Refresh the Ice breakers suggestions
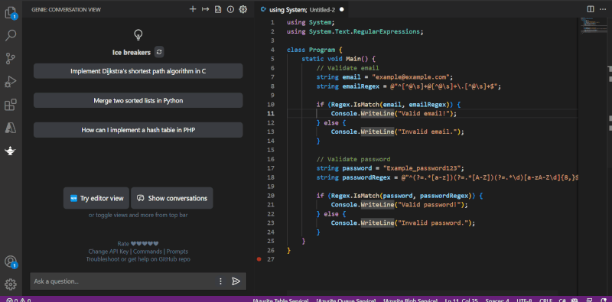Screen dimensions: 612x302 [159, 52]
